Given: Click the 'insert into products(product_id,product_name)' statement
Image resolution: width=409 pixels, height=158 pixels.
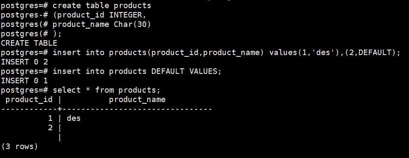Looking at the screenshot, I should (159, 53).
